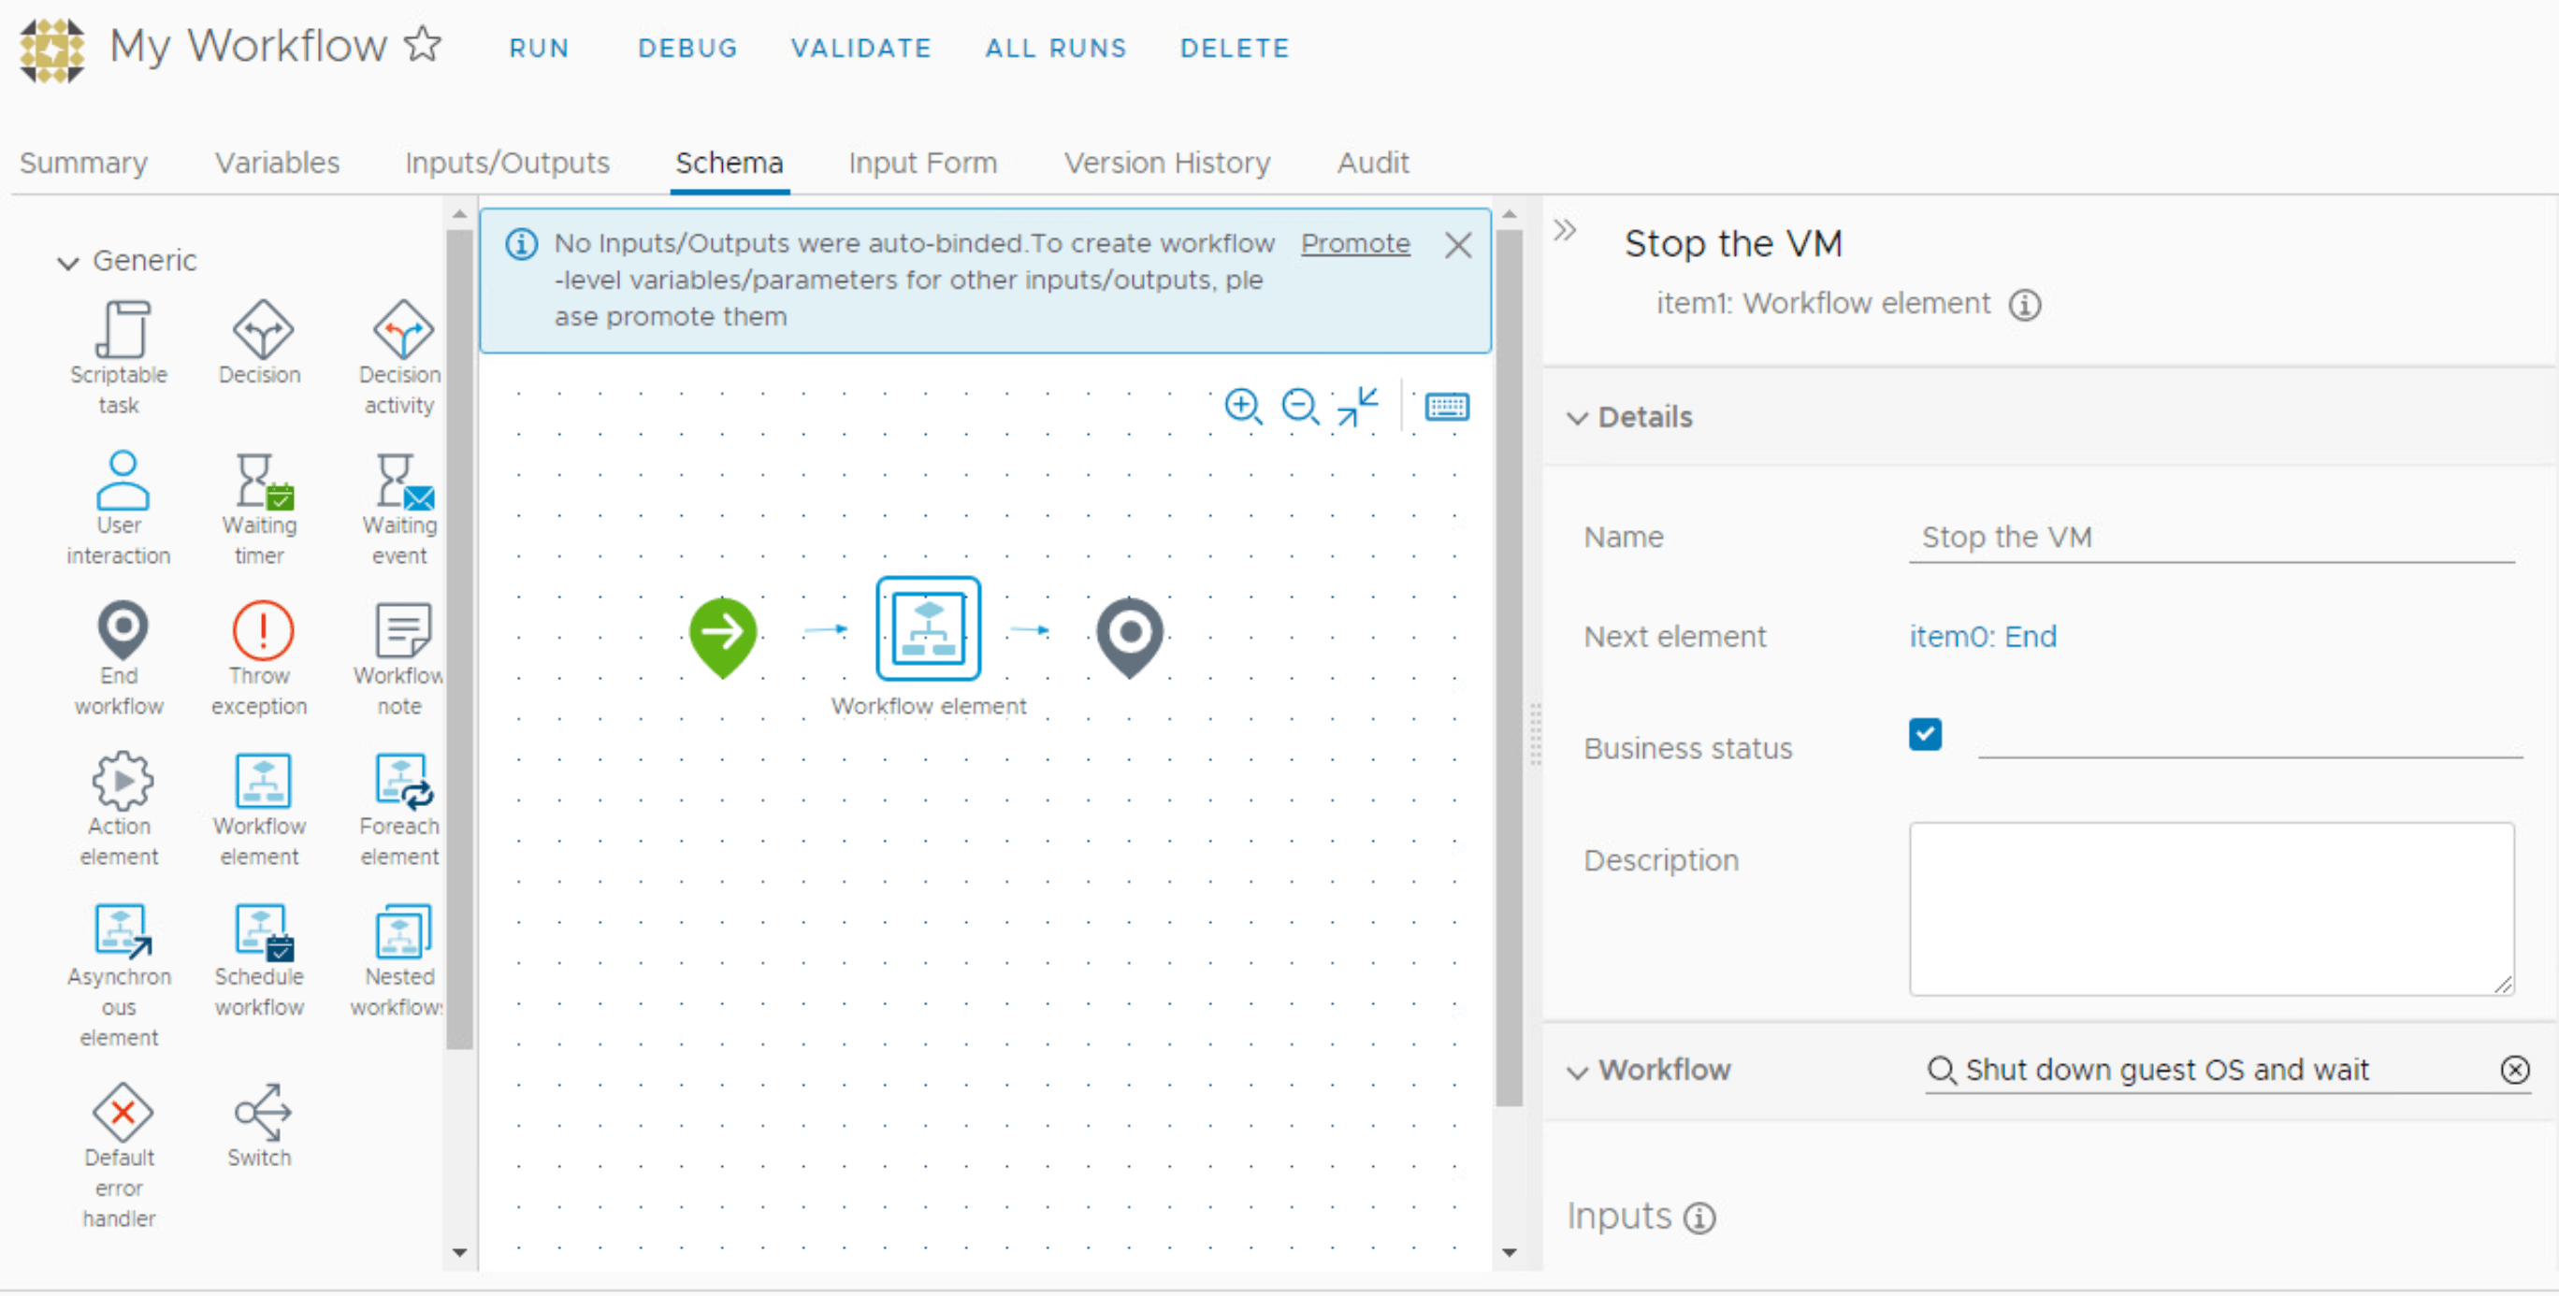The height and width of the screenshot is (1296, 2559).
Task: Click the end node on canvas
Action: 1131,637
